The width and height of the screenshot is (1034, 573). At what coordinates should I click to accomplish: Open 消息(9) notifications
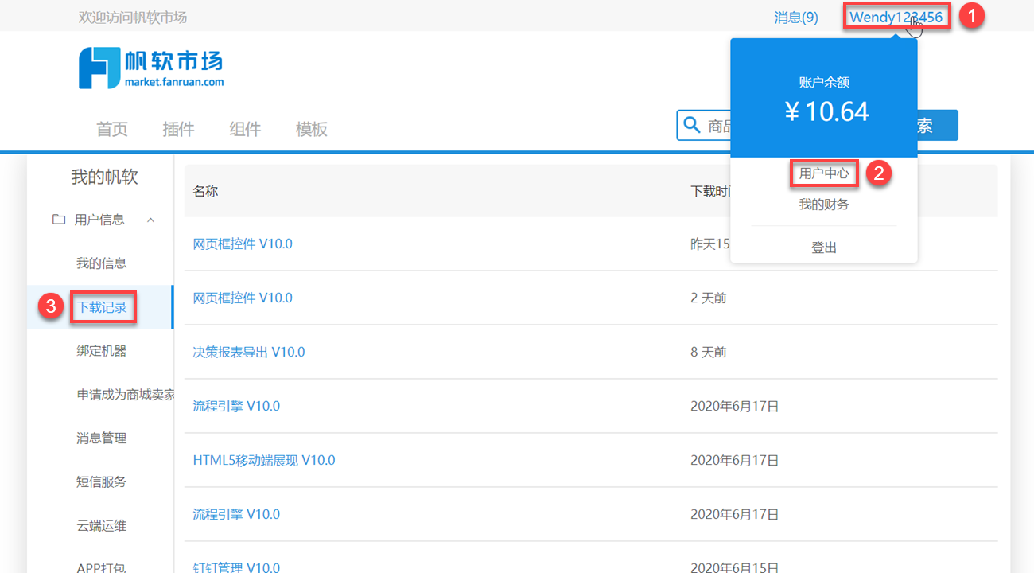pos(796,17)
